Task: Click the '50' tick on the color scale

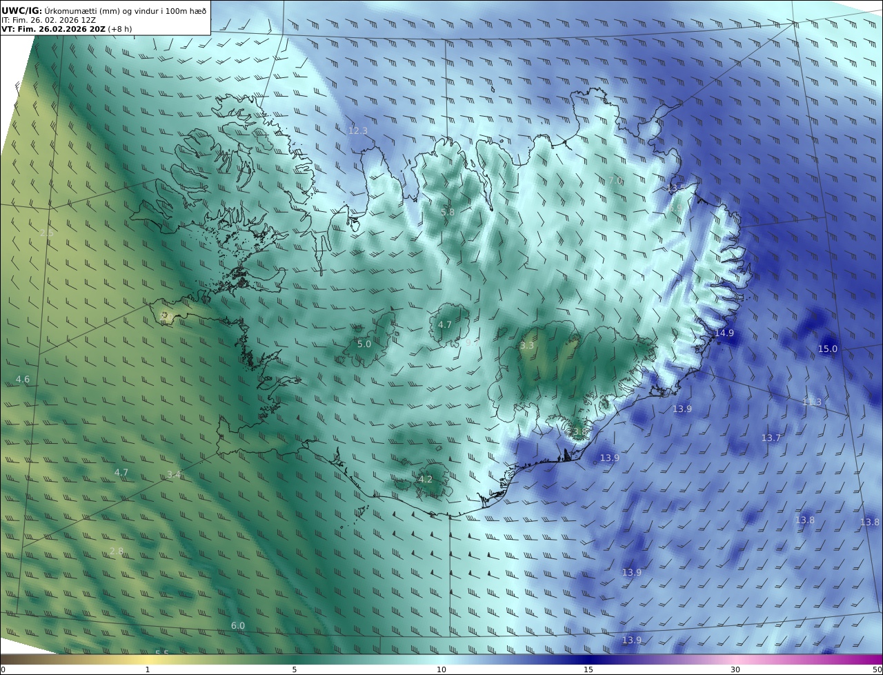Action: [x=877, y=669]
